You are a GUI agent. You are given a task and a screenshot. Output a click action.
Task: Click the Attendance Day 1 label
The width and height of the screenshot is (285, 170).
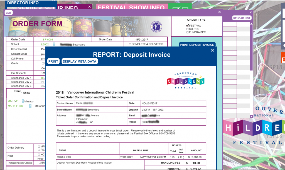point(21,78)
